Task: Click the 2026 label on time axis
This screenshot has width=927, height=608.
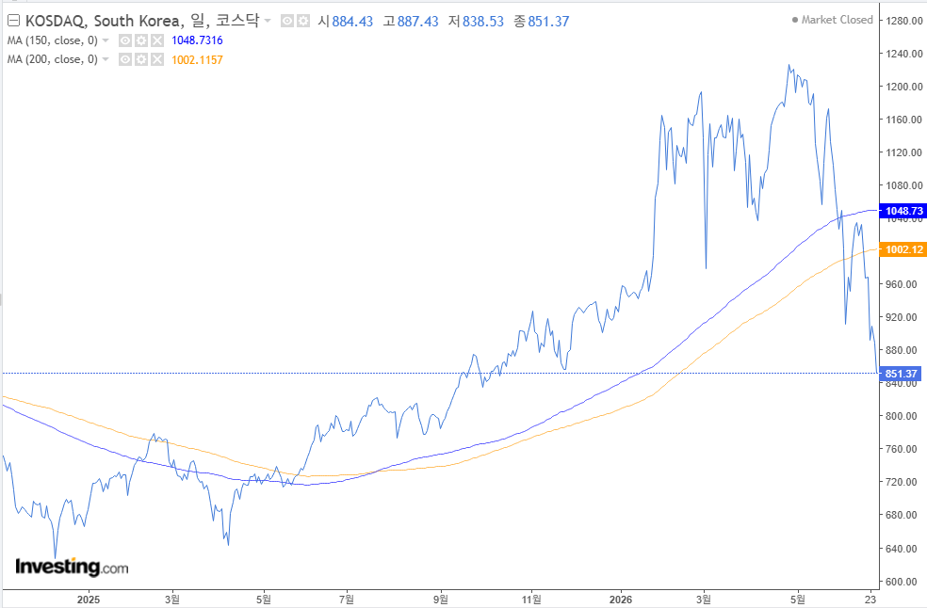Action: click(x=621, y=600)
